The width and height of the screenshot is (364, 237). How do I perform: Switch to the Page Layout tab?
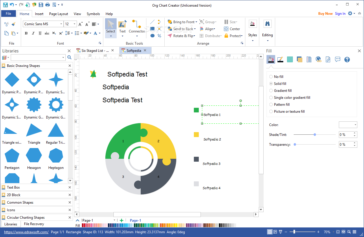click(58, 14)
